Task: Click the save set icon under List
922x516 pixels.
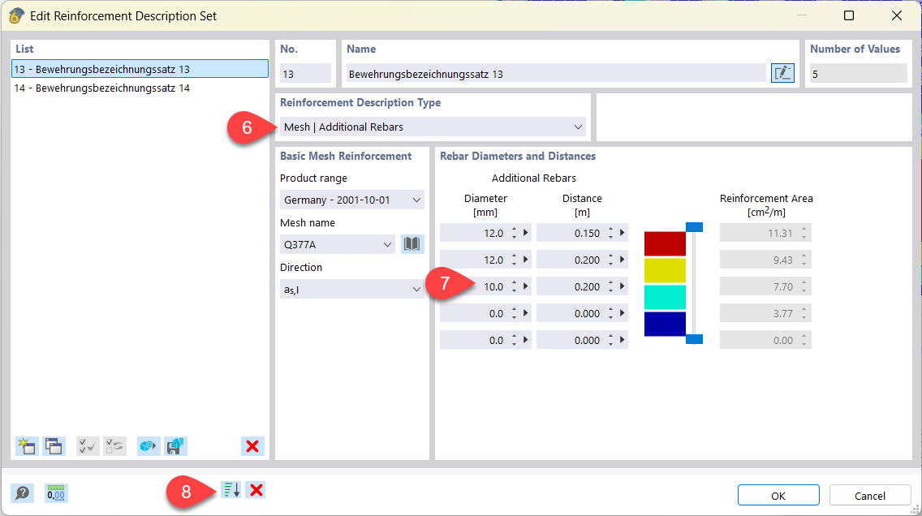Action: point(175,446)
